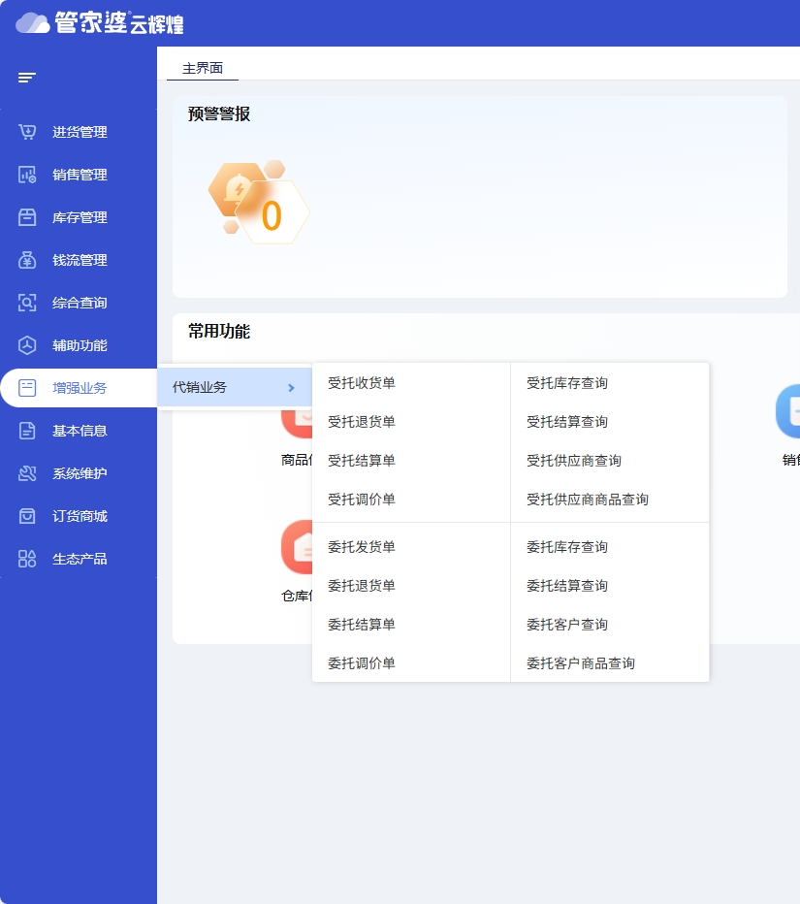Open 受托调价单

point(362,500)
